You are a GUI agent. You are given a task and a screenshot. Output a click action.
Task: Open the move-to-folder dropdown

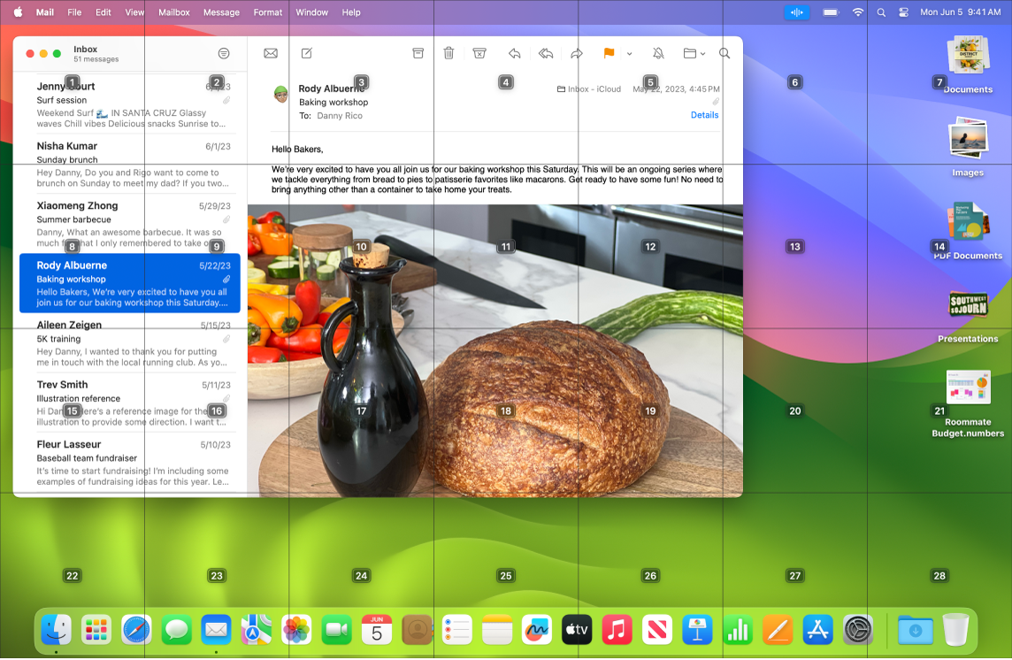coord(701,53)
